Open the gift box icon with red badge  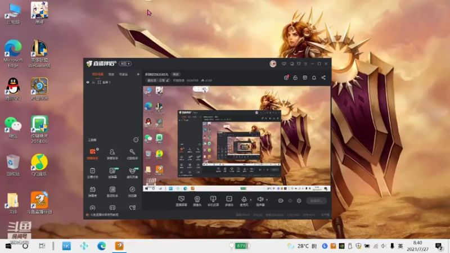pos(286,78)
